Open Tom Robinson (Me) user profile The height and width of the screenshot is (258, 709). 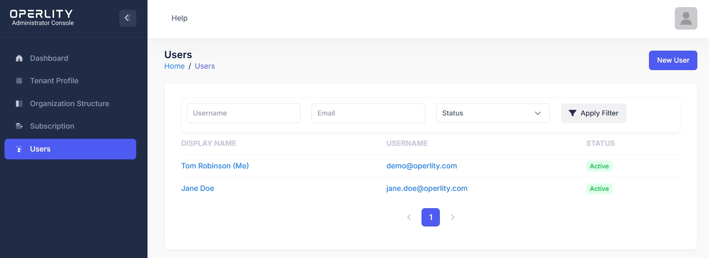[x=215, y=166]
